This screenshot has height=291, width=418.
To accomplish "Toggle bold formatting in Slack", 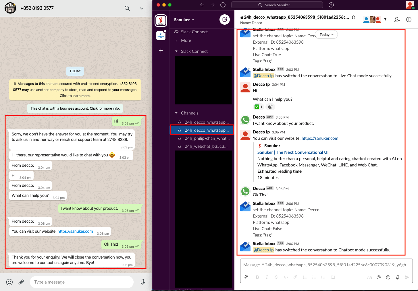I will click(x=257, y=277).
